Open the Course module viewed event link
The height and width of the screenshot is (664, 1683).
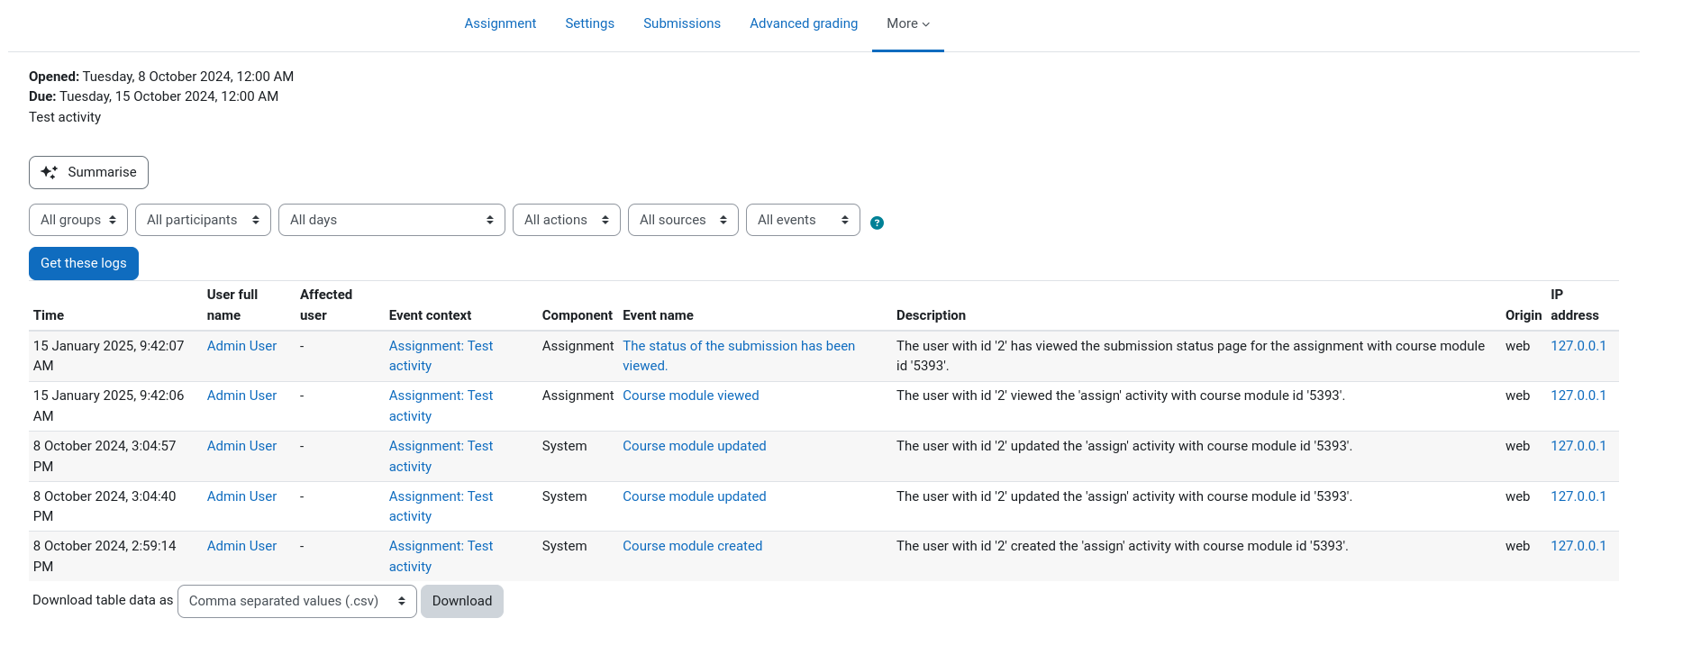click(691, 396)
